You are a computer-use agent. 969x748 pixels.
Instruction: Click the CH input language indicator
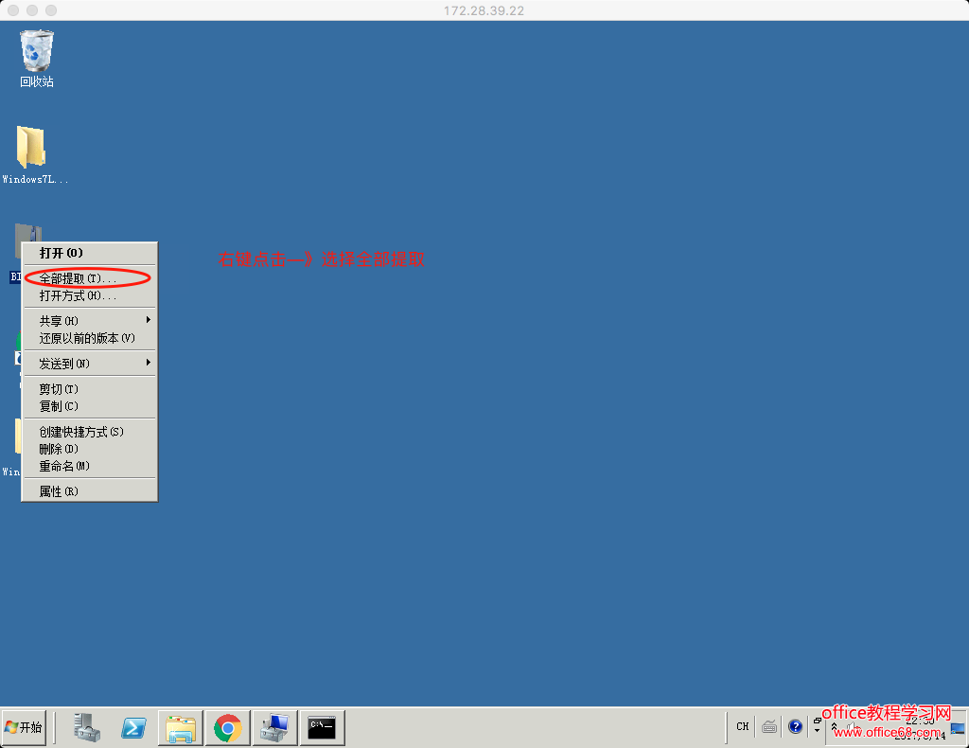[743, 726]
